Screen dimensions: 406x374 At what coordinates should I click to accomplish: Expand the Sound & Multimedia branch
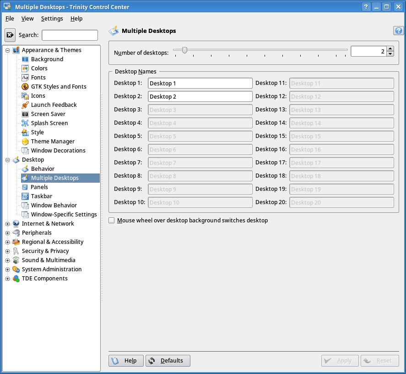click(x=7, y=260)
